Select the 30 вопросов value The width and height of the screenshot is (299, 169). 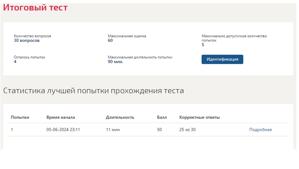[x=26, y=40]
